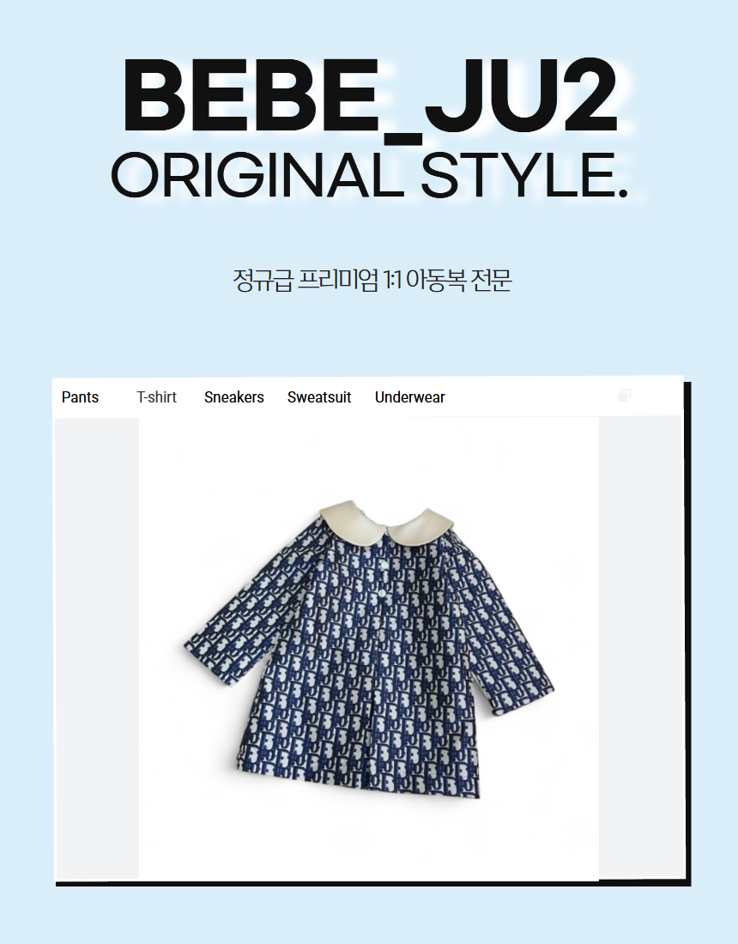Image resolution: width=738 pixels, height=944 pixels.
Task: Click the Korean tagline 정규급 프리미엄 text
Action: pyautogui.click(x=305, y=281)
